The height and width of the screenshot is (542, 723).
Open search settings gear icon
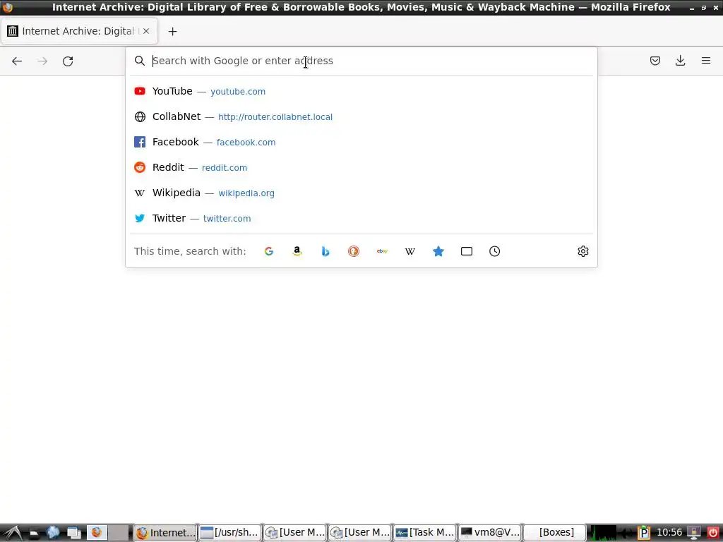582,251
